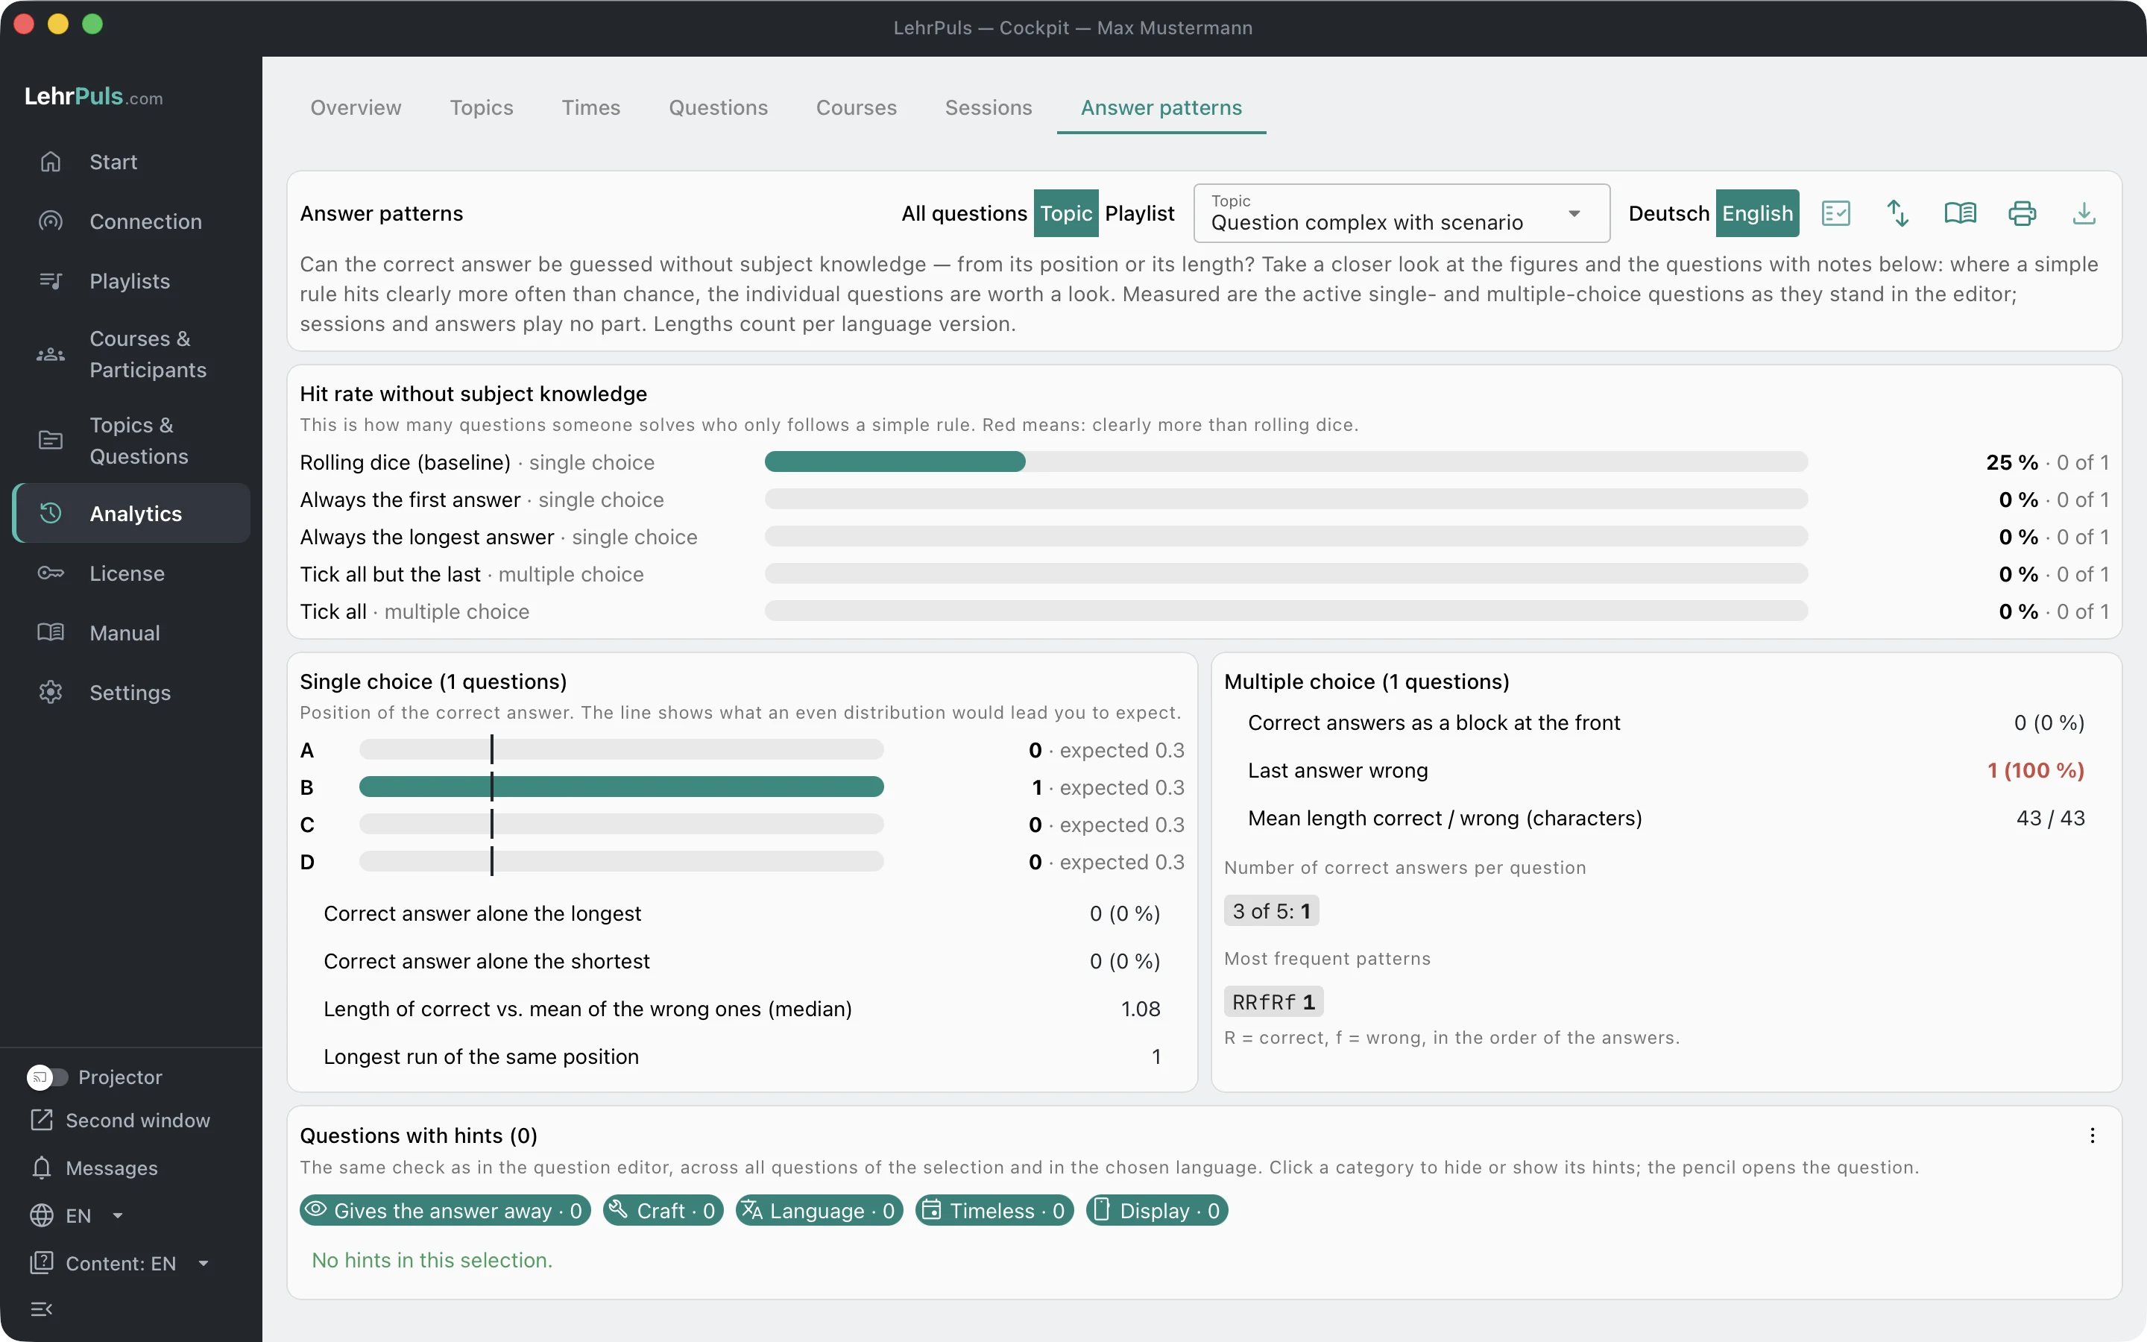Open Analytics in the sidebar
Viewport: 2147px width, 1342px height.
coord(131,513)
